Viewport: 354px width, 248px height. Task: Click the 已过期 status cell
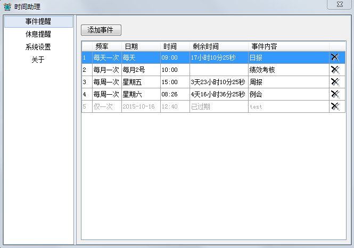219,106
